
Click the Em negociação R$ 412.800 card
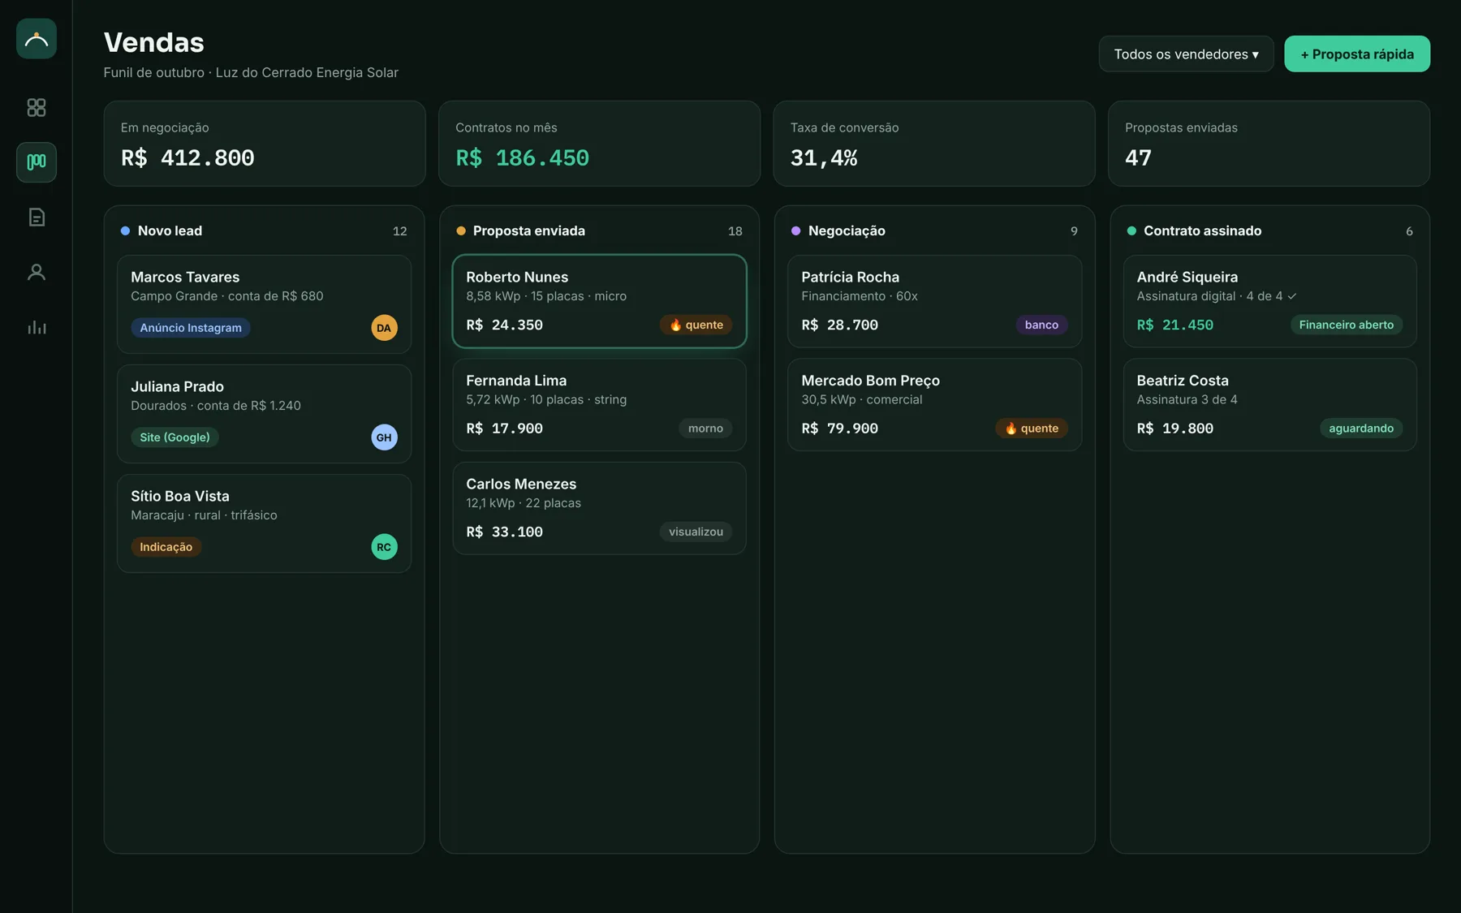pyautogui.click(x=265, y=144)
